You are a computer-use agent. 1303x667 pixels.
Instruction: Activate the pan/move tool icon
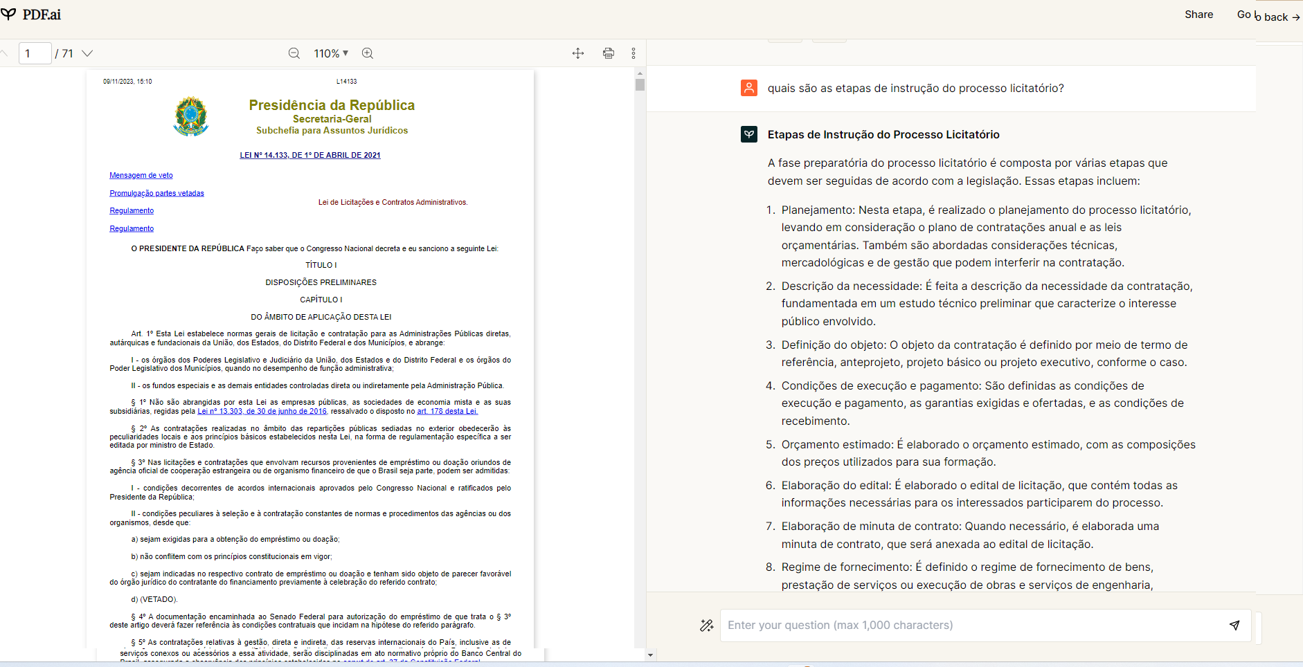tap(577, 53)
